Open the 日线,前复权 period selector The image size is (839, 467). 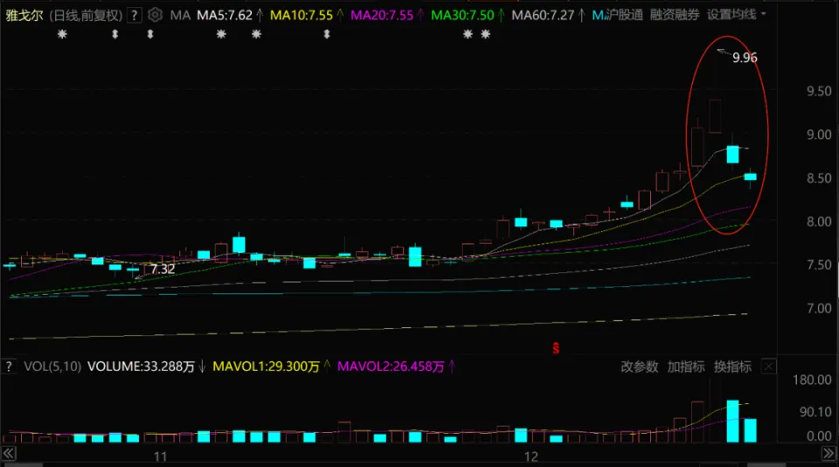click(84, 15)
